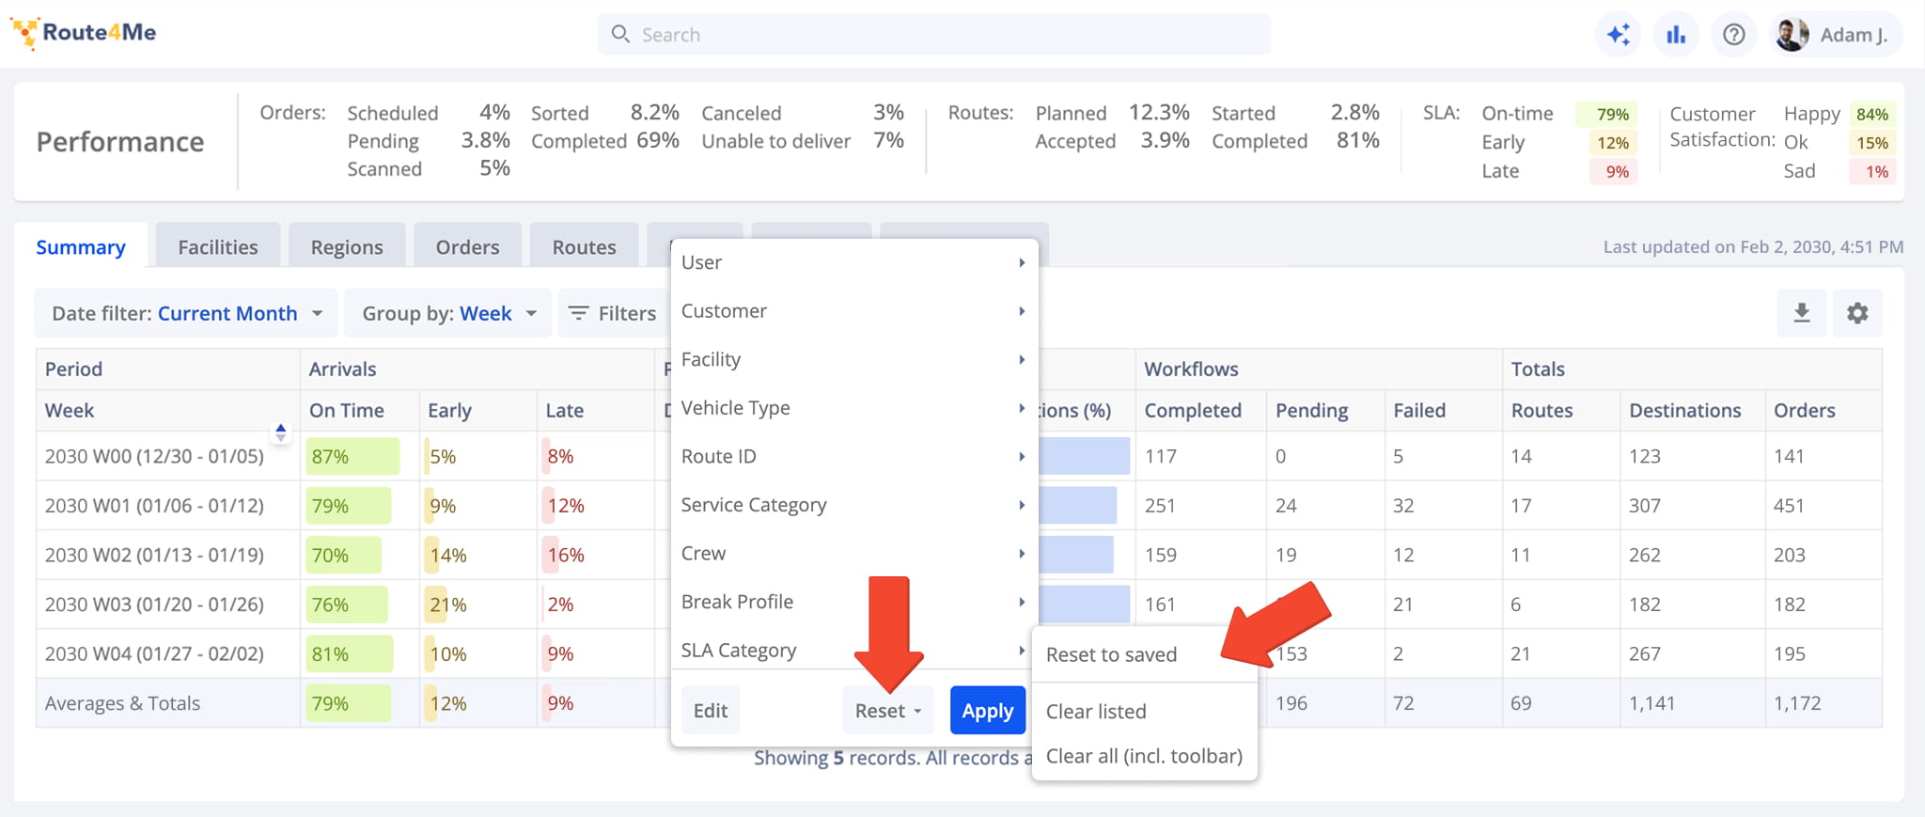The height and width of the screenshot is (817, 1925).
Task: Click the Averages & Totals row label
Action: [122, 703]
